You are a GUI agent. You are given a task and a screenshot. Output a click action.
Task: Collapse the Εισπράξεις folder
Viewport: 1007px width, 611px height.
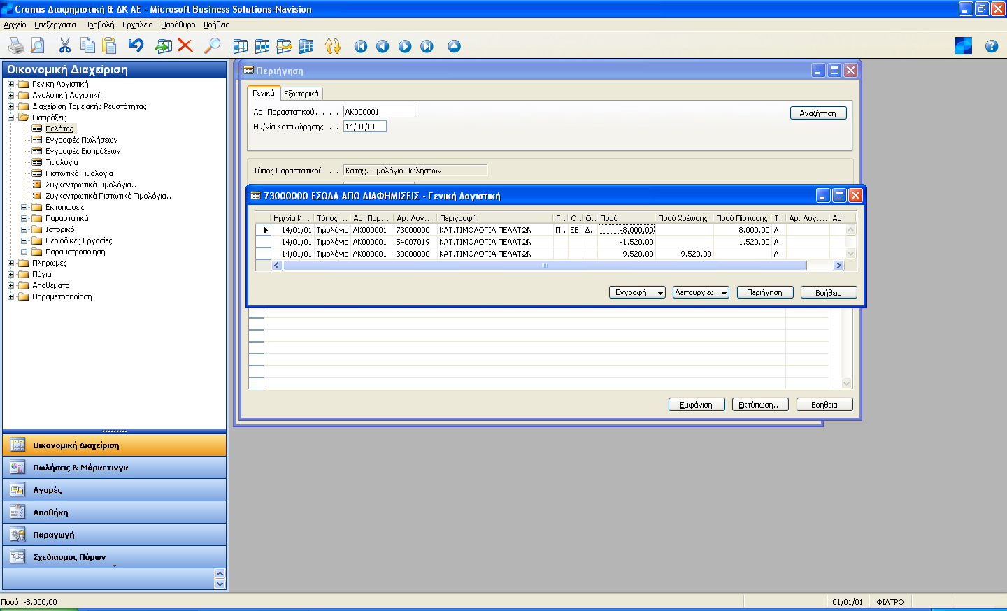coord(11,117)
